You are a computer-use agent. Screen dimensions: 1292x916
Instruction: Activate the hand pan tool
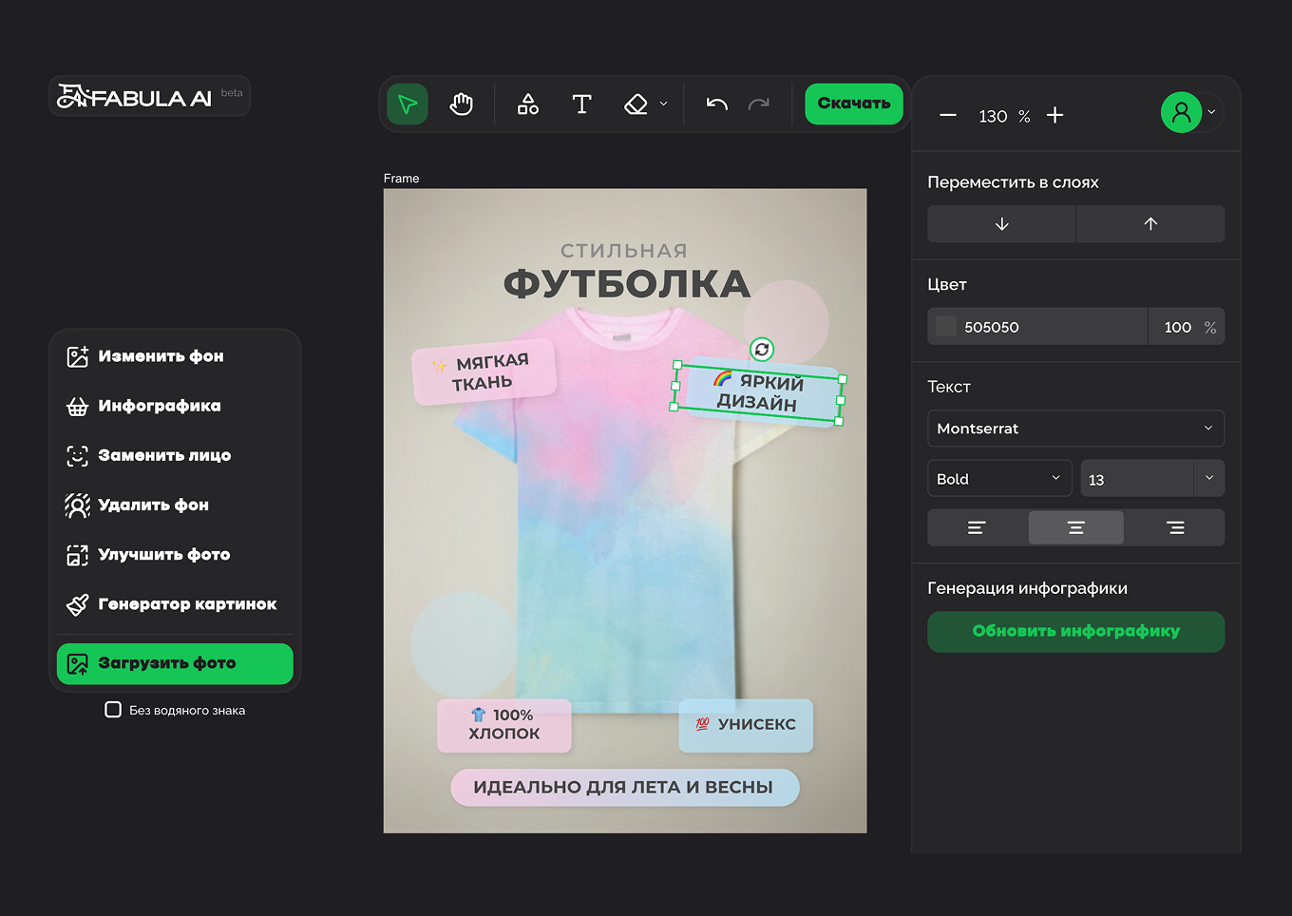(461, 104)
